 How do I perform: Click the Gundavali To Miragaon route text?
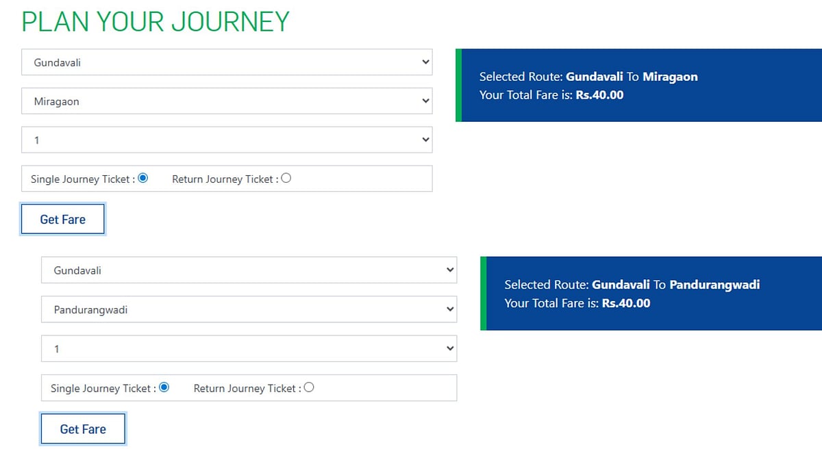tap(631, 77)
